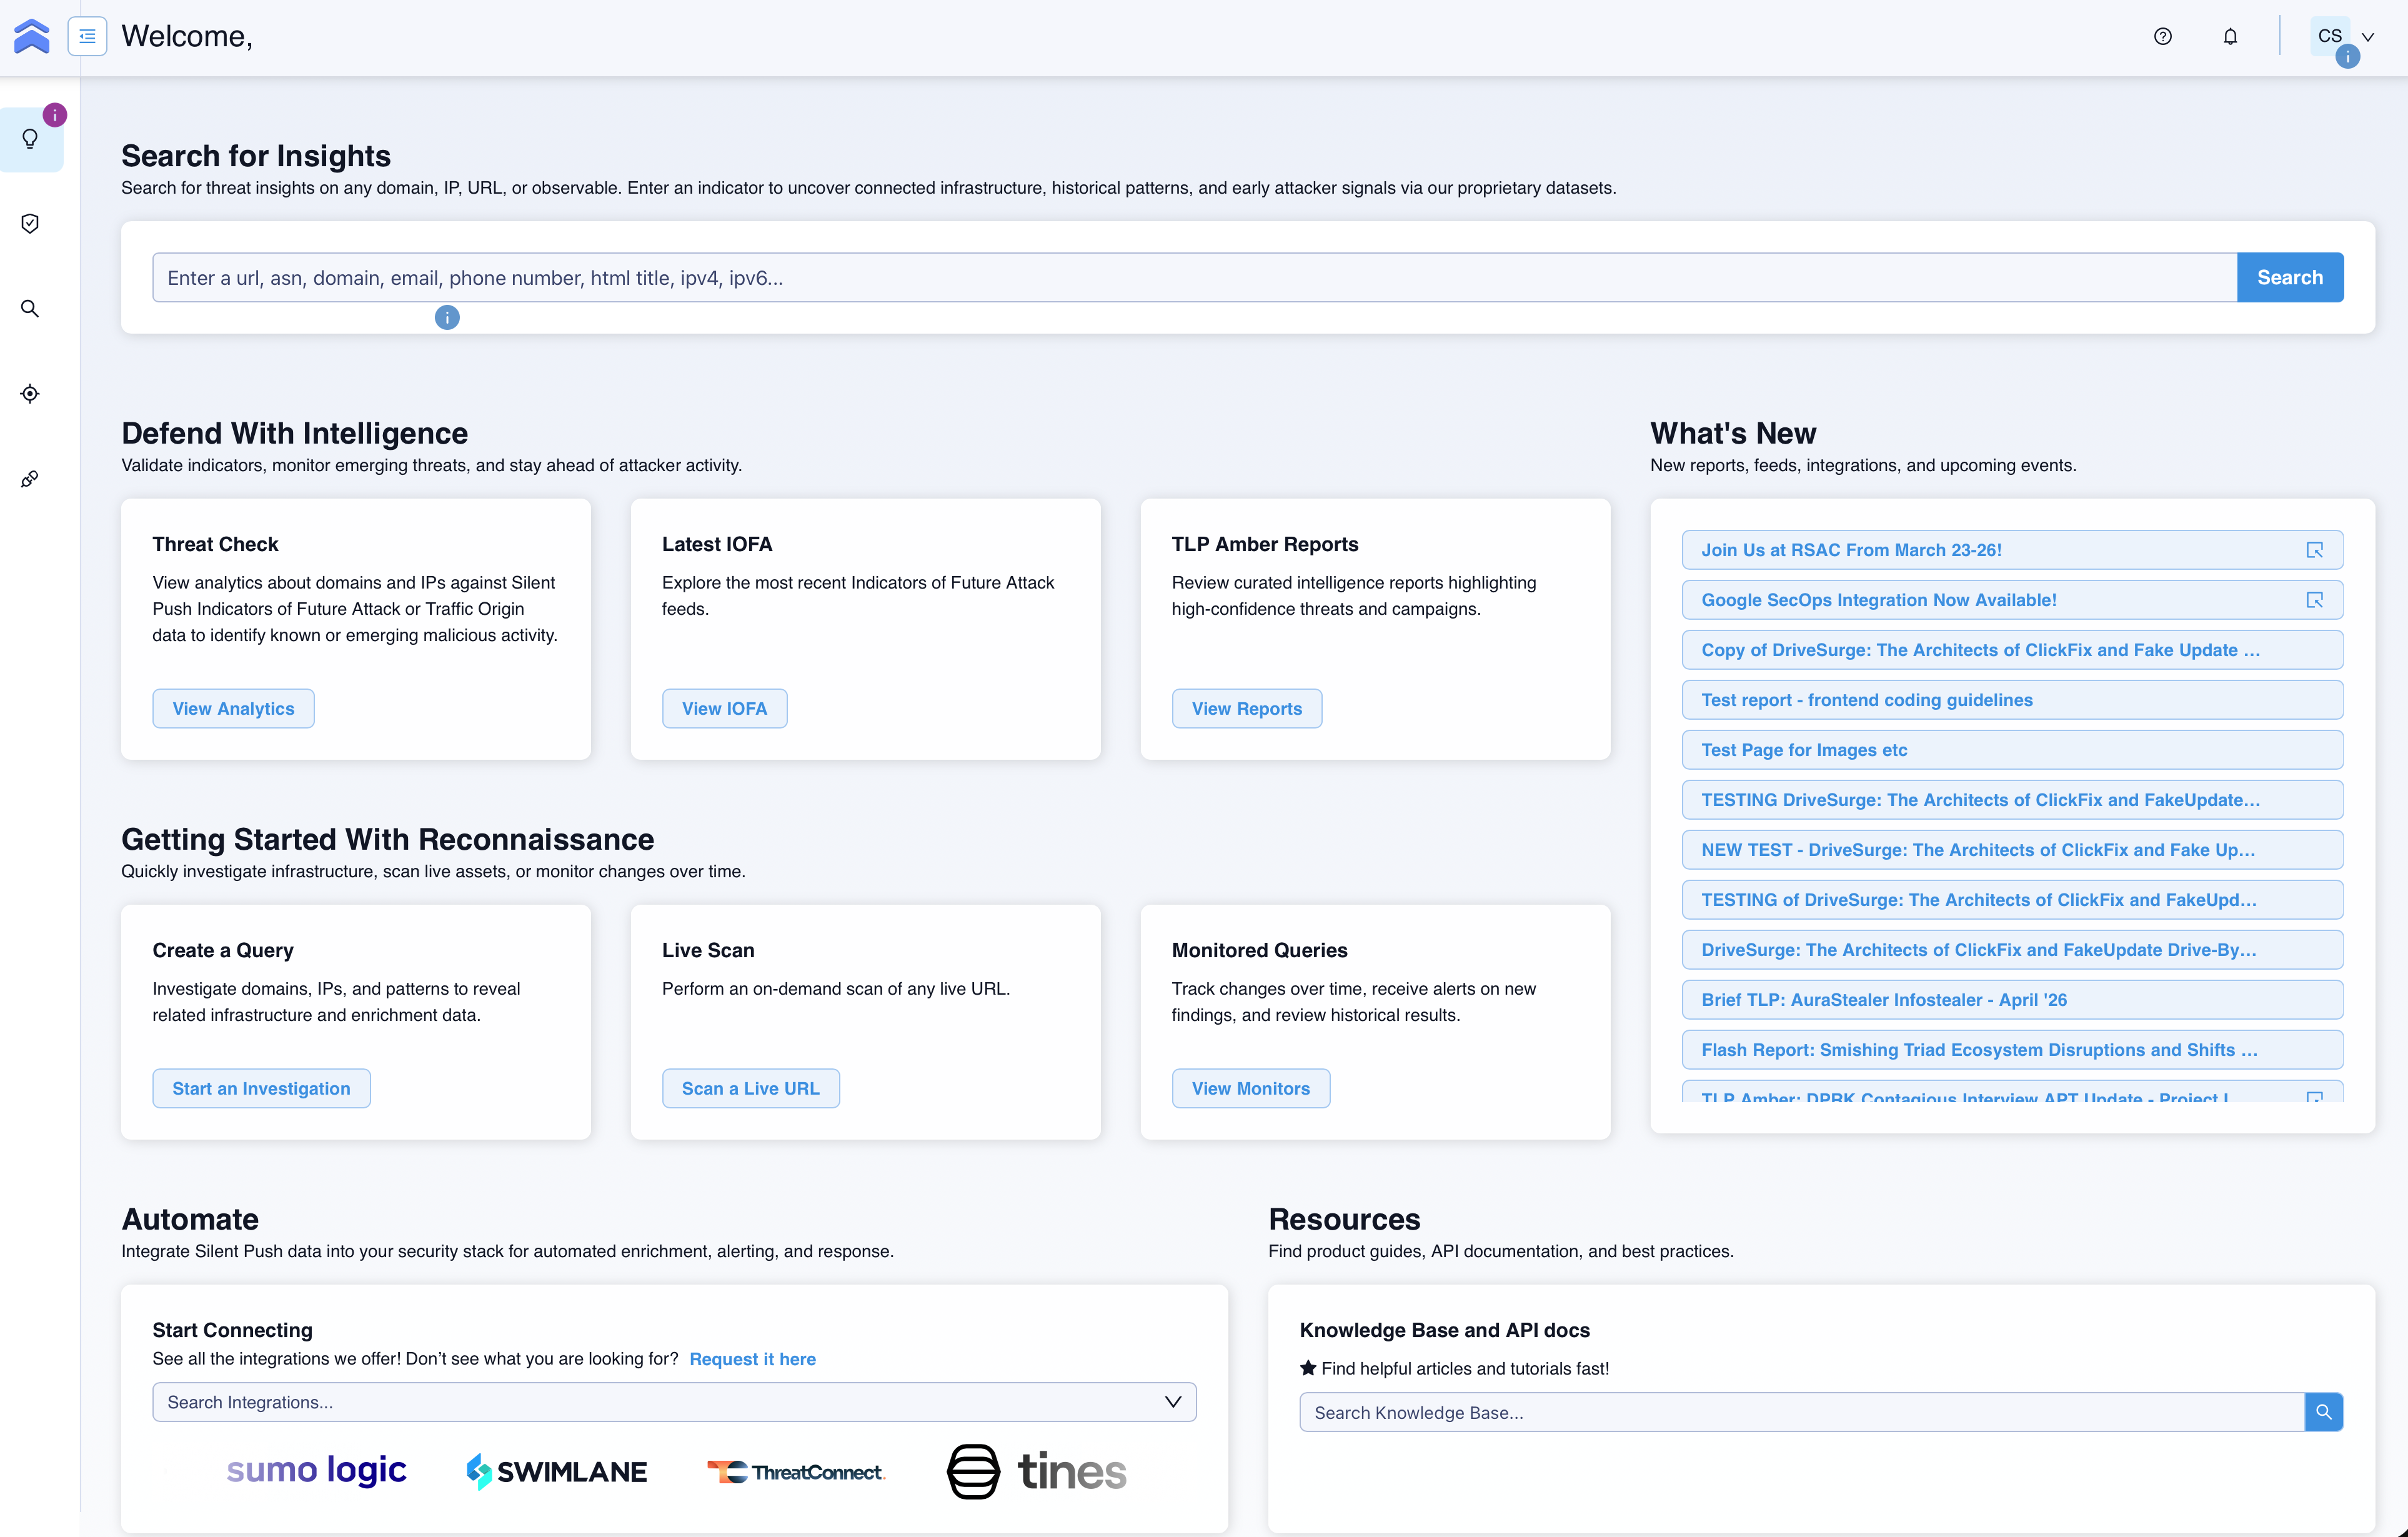
Task: Open the magnifier search sidebar icon
Action: point(30,309)
